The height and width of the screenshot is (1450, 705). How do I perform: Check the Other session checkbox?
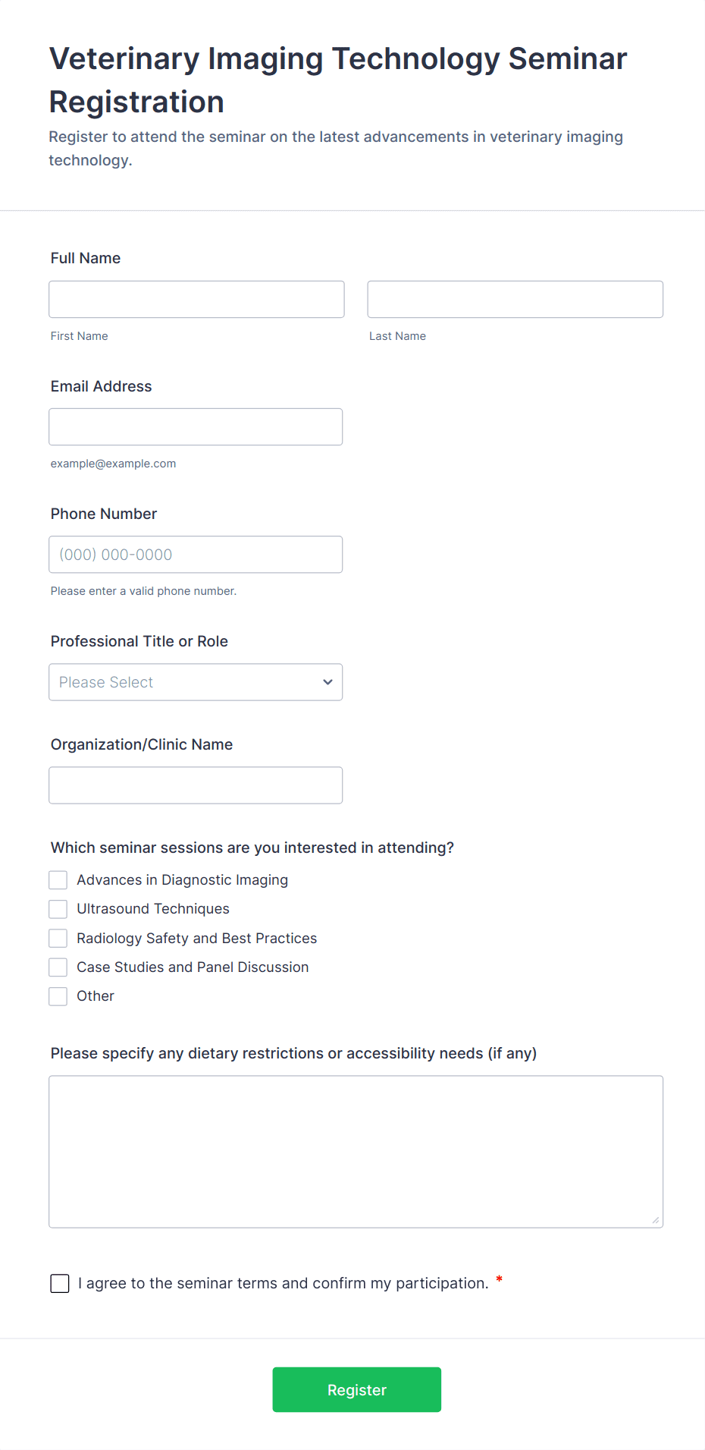coord(58,995)
